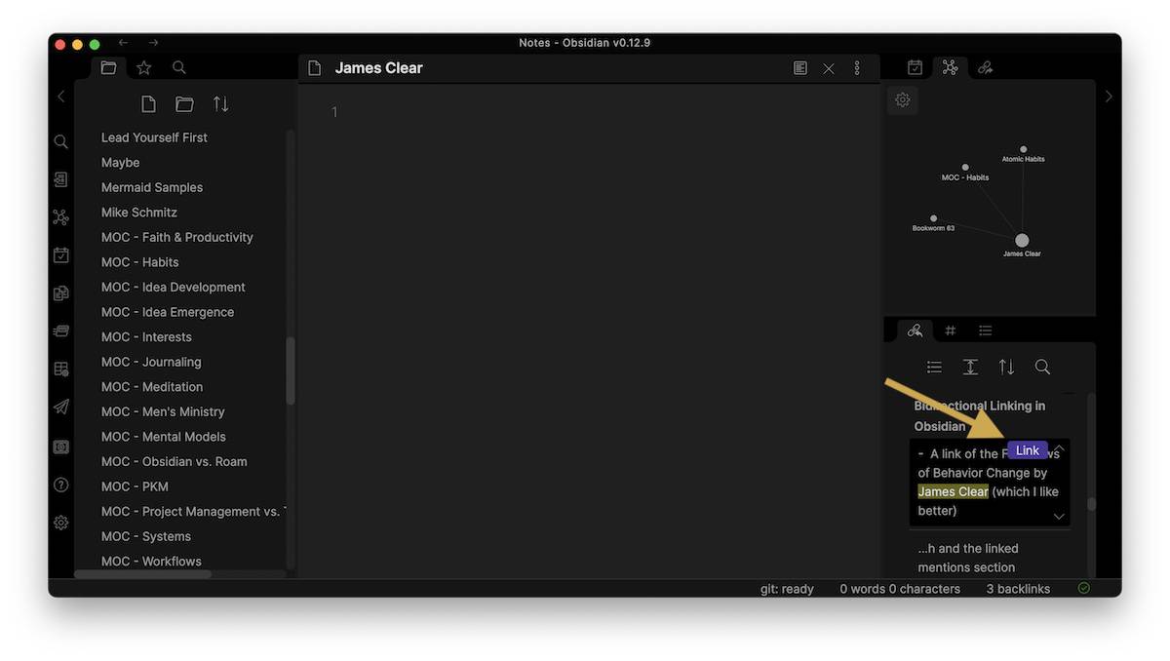Click the ribbon stacked cards icon
Screen dimensions: 1170x661
tap(60, 331)
